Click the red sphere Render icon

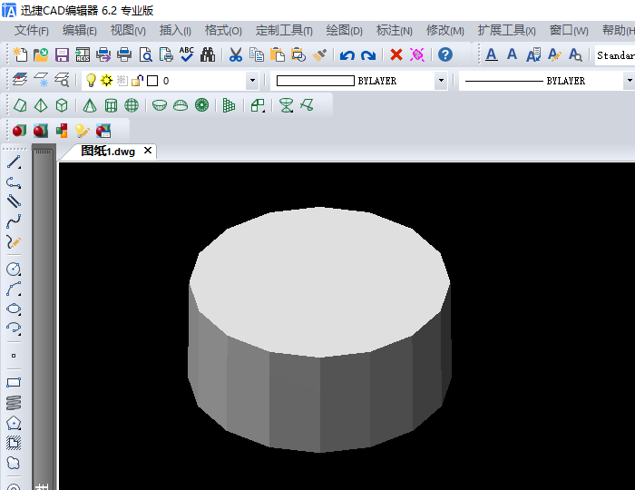pyautogui.click(x=19, y=131)
